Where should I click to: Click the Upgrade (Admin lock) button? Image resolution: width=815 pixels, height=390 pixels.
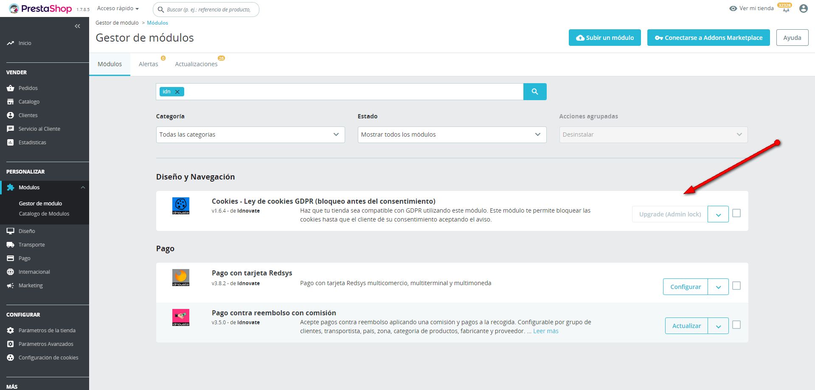(x=670, y=214)
